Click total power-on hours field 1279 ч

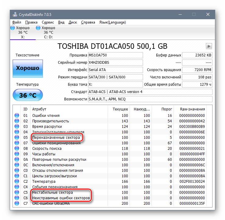coord(197,85)
